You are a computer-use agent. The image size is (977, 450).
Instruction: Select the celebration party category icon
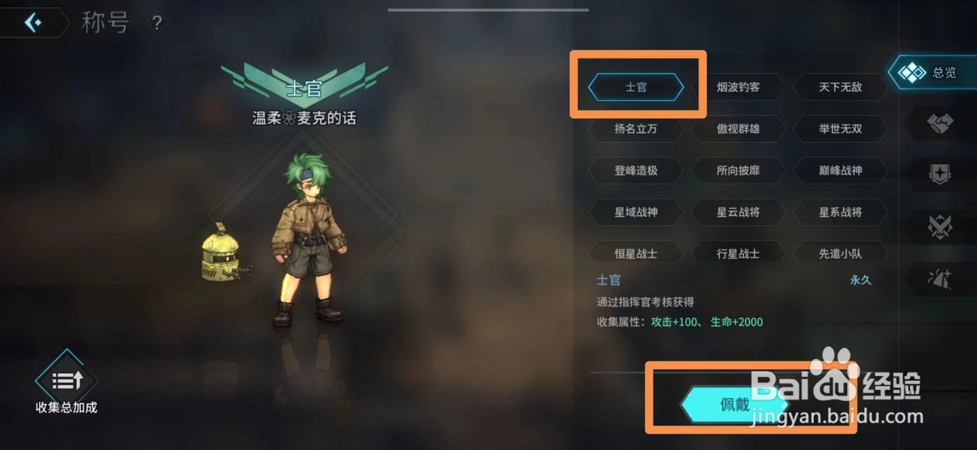(x=940, y=279)
